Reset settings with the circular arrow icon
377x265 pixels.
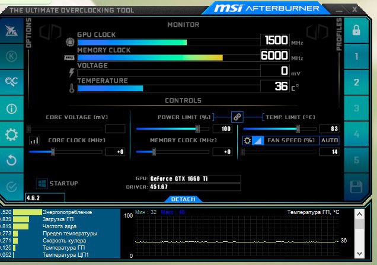point(11,161)
